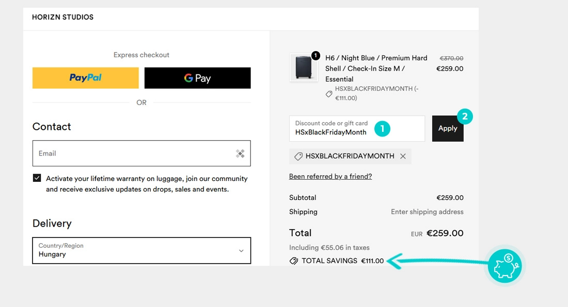Click the tag icon beside Total Savings

click(x=294, y=261)
